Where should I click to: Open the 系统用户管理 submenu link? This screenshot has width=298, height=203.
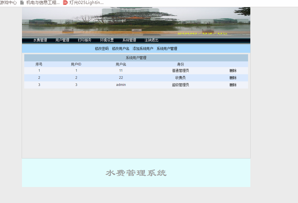click(x=167, y=49)
